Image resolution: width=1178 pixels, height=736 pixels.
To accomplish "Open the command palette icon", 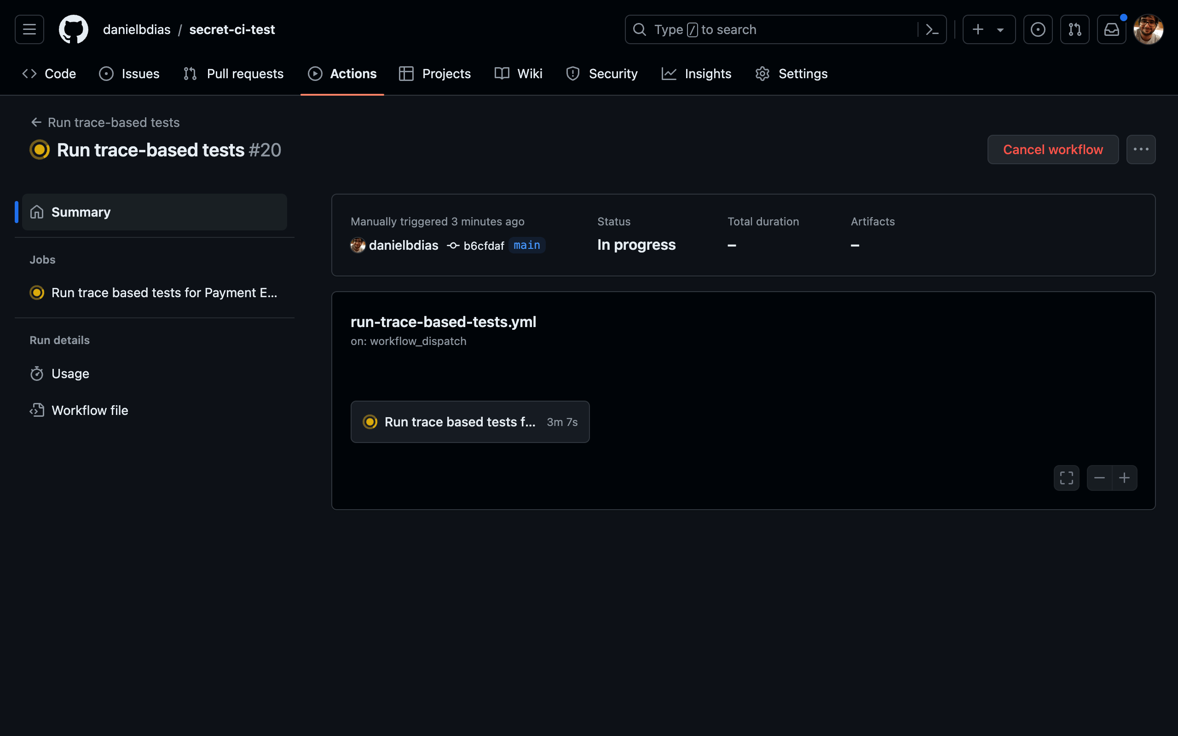I will [x=932, y=30].
